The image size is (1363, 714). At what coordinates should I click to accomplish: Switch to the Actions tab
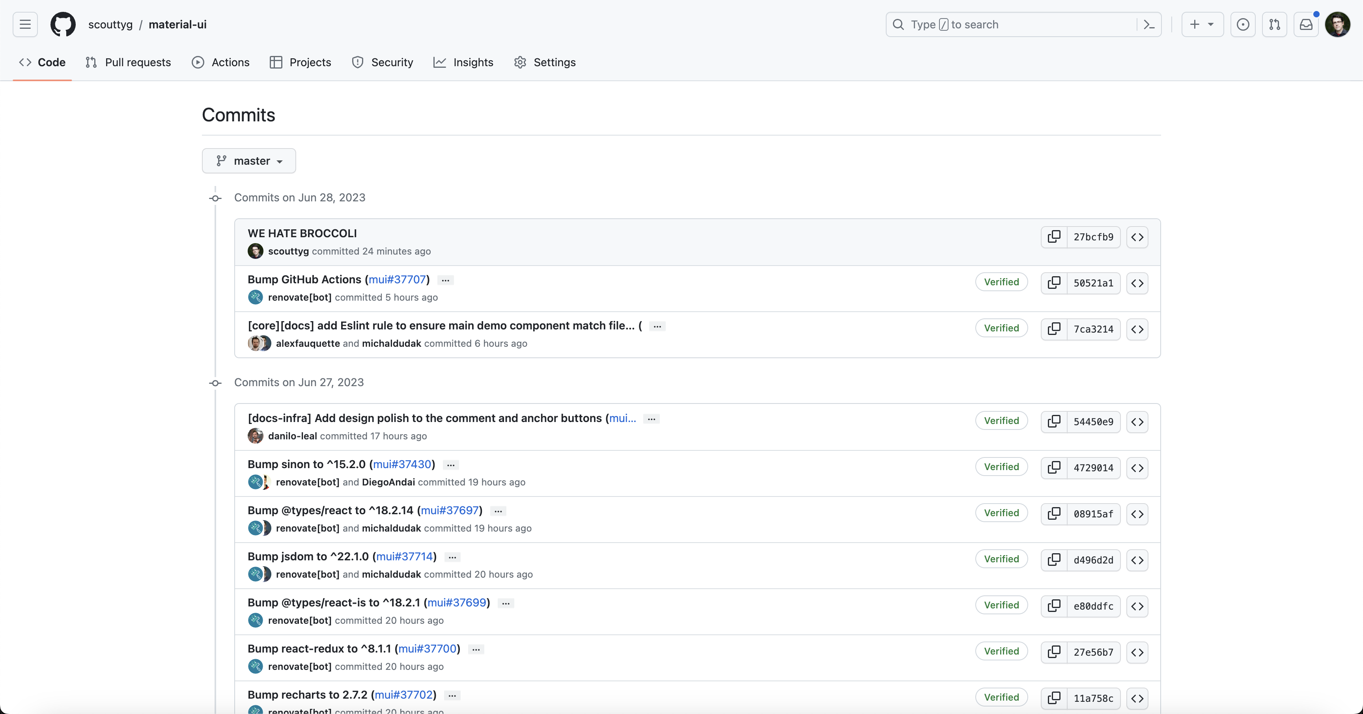point(220,62)
